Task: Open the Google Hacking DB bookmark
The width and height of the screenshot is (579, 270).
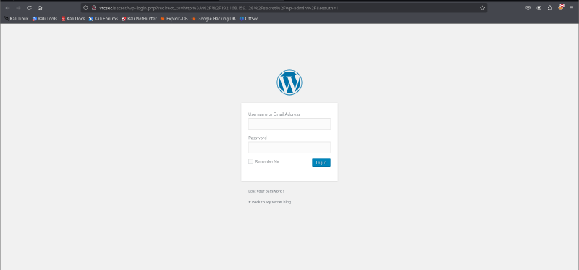Action: point(214,19)
